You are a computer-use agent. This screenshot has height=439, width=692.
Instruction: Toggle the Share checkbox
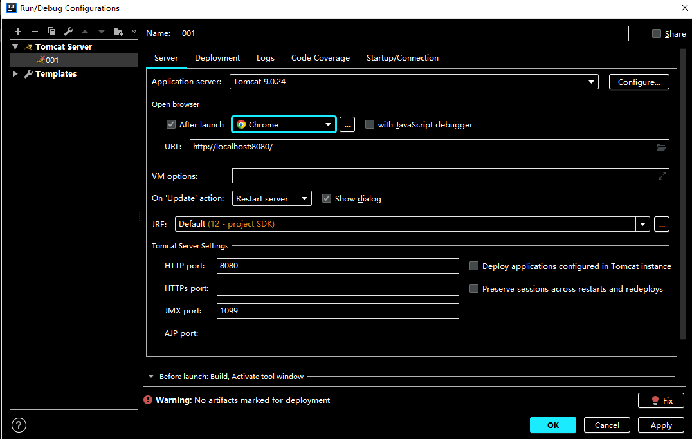[x=656, y=33]
